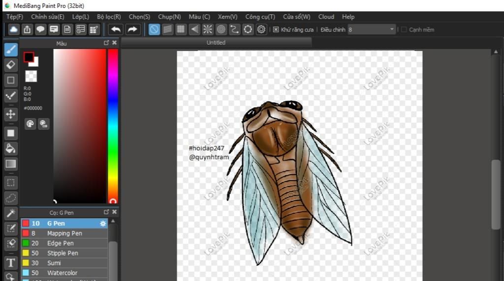Click the round speech bubble icon

pos(40,29)
